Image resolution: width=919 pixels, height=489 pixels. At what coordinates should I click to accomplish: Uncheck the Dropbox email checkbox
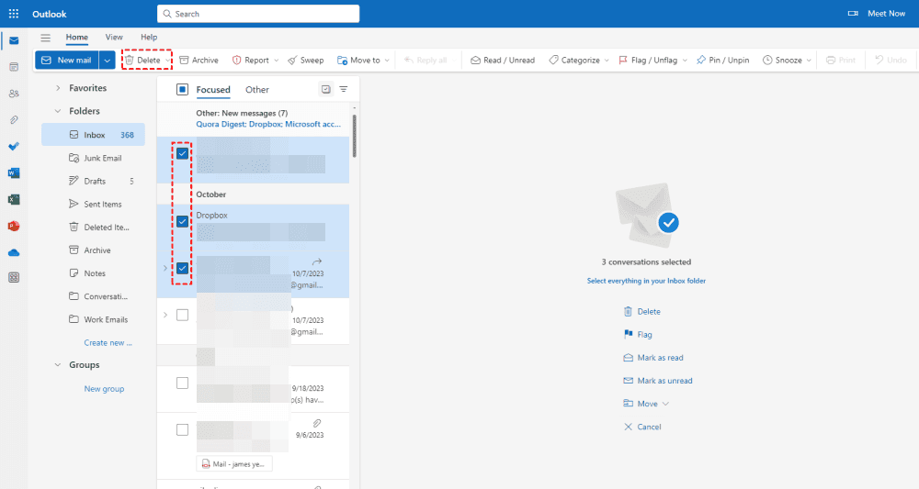182,221
